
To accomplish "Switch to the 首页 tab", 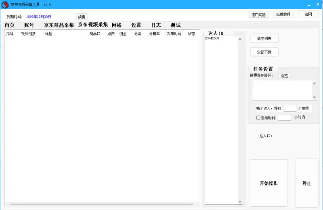I will pos(9,25).
